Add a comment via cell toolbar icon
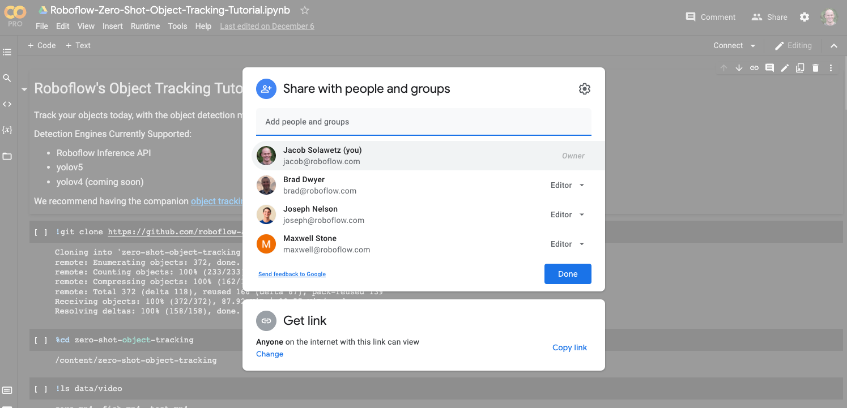 (x=769, y=68)
